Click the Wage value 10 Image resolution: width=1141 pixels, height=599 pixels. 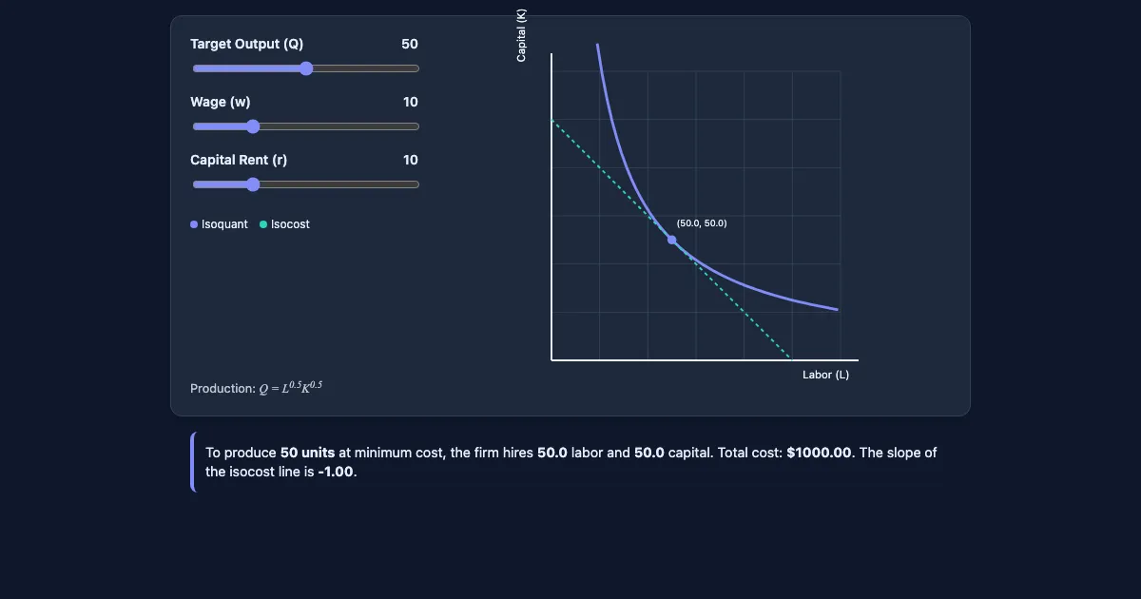410,102
